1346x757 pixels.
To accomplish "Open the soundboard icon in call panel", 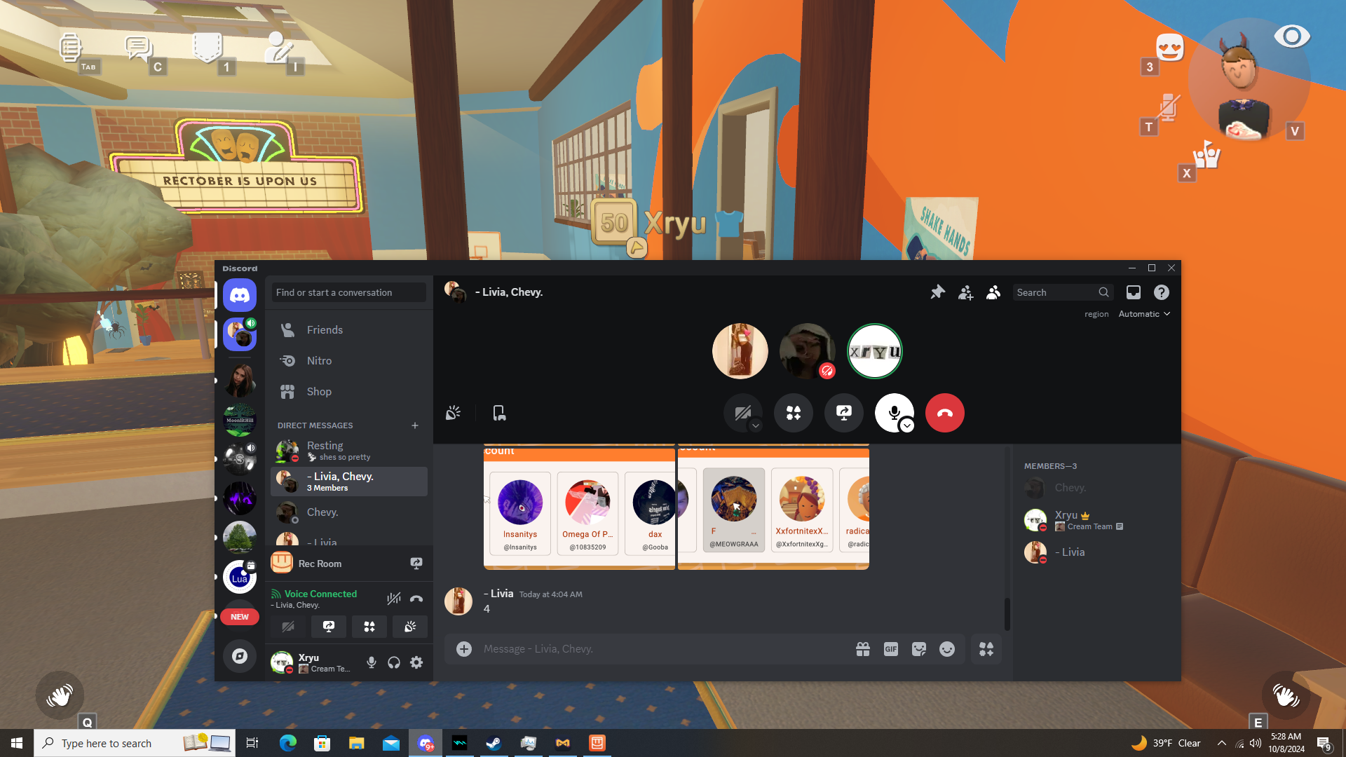I will point(453,413).
